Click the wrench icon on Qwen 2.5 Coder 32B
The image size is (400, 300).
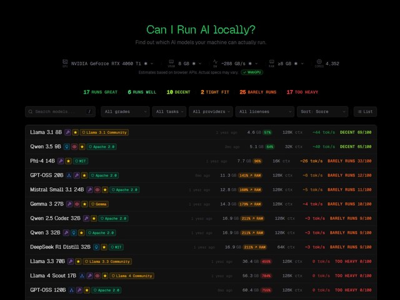pos(86,218)
